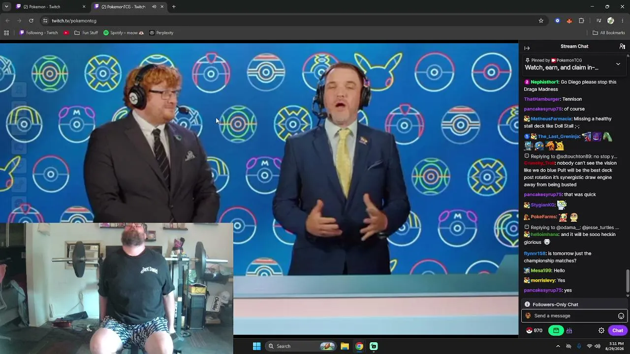Expand the Fun Stuff bookmark folder
Viewport: 630px width, 354px height.
(x=86, y=33)
